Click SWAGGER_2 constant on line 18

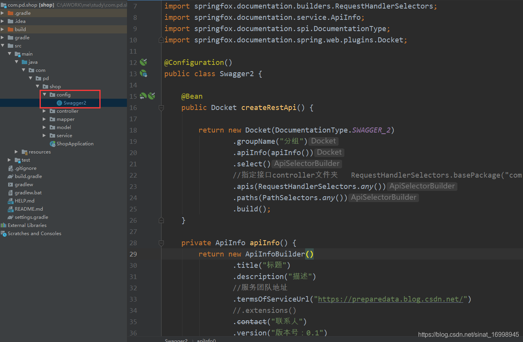(x=371, y=130)
